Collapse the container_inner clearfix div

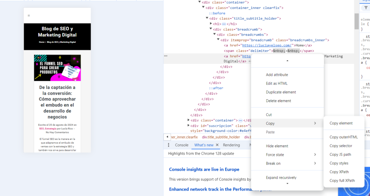point(203,8)
